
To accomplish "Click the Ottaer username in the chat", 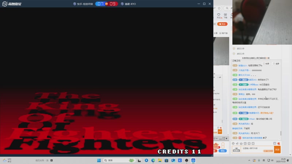I will [x=252, y=119].
